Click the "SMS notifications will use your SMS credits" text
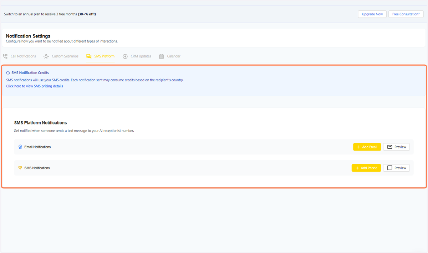This screenshot has height=253, width=428. point(95,80)
